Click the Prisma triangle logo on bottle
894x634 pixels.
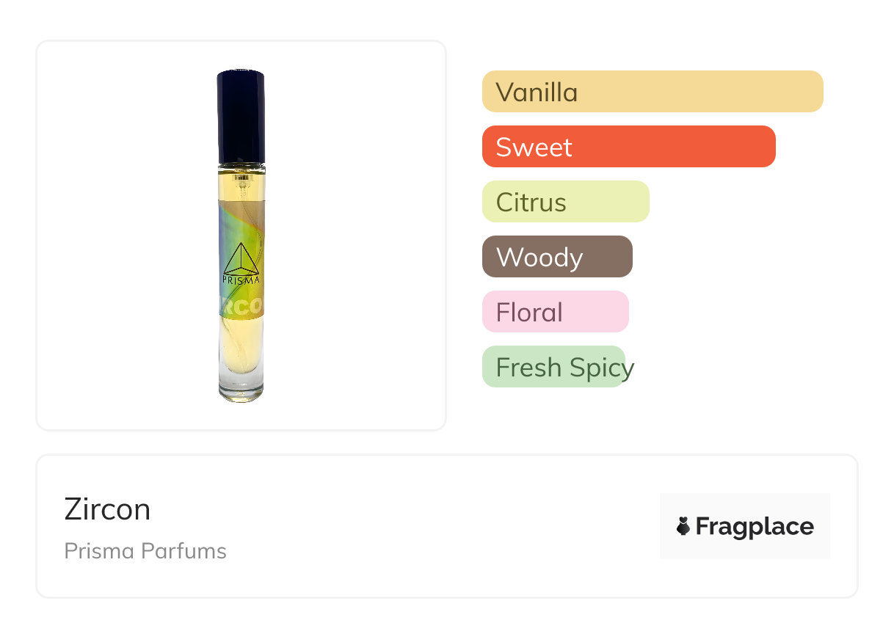point(241,258)
